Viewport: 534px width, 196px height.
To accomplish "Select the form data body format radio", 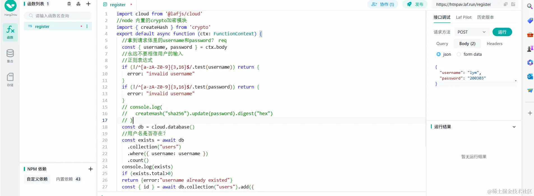I will click(459, 54).
